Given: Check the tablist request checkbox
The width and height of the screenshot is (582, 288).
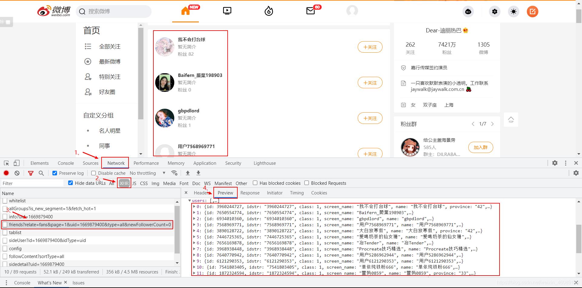Looking at the screenshot, I should (5, 233).
